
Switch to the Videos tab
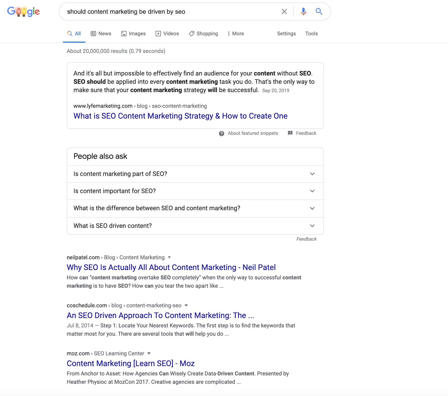click(167, 34)
